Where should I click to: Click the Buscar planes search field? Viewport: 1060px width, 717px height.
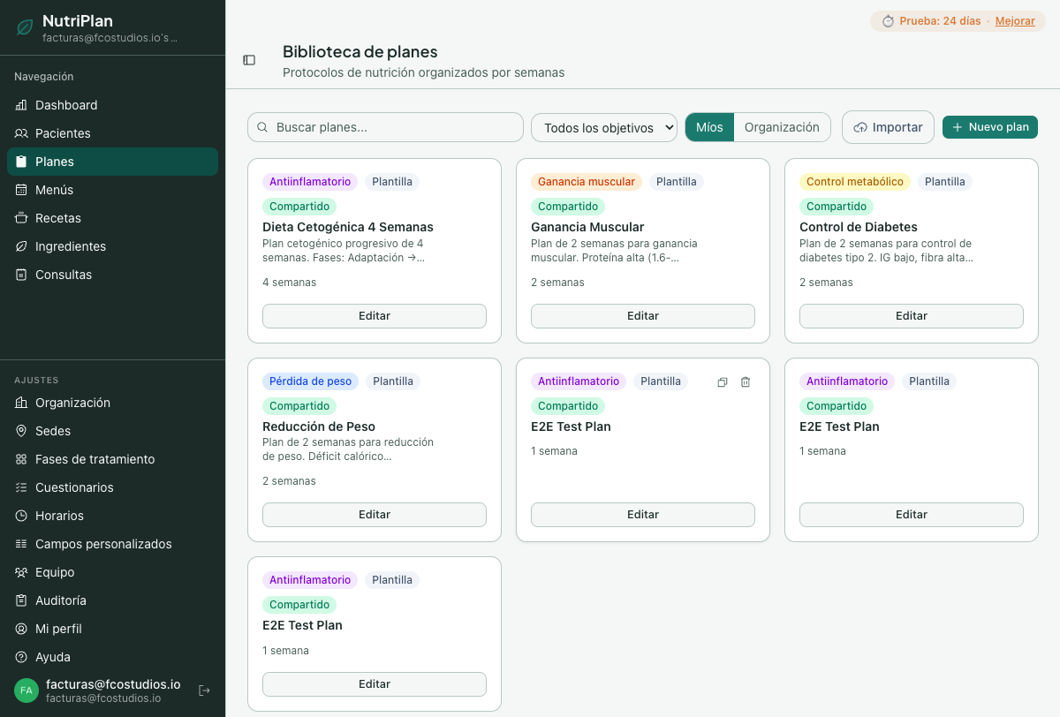click(386, 127)
